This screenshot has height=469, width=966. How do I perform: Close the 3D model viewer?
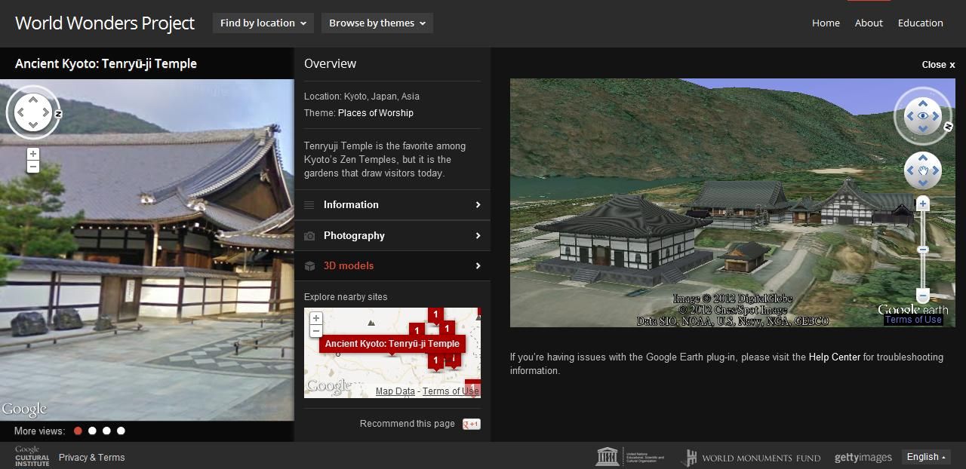pyautogui.click(x=937, y=65)
